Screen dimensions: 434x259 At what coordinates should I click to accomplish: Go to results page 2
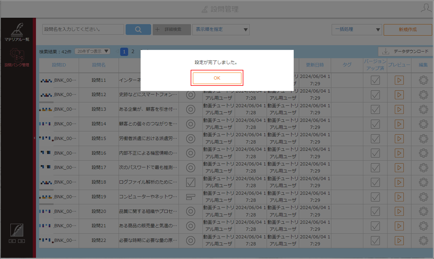click(x=133, y=51)
